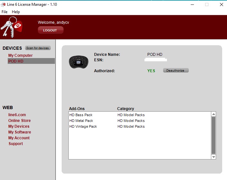Image resolution: width=227 pixels, height=180 pixels.
Task: Click the Category column header
Action: point(126,109)
